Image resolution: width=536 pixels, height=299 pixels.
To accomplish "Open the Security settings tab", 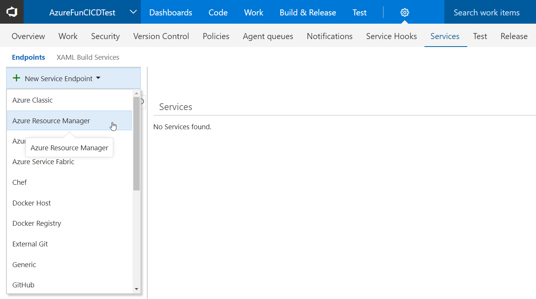I will pyautogui.click(x=105, y=36).
